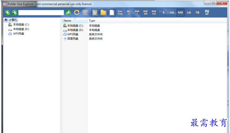Maximize the Folder Size Explorer window

point(213,3)
